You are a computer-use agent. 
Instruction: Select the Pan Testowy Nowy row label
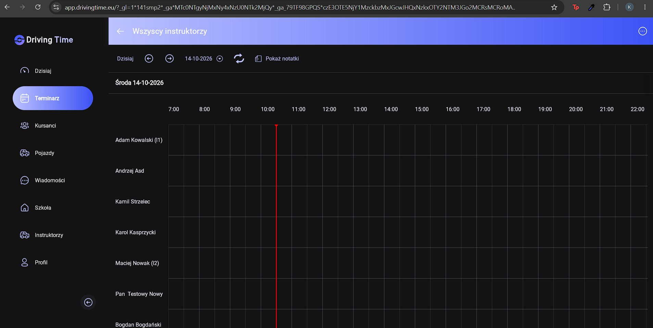(139, 294)
